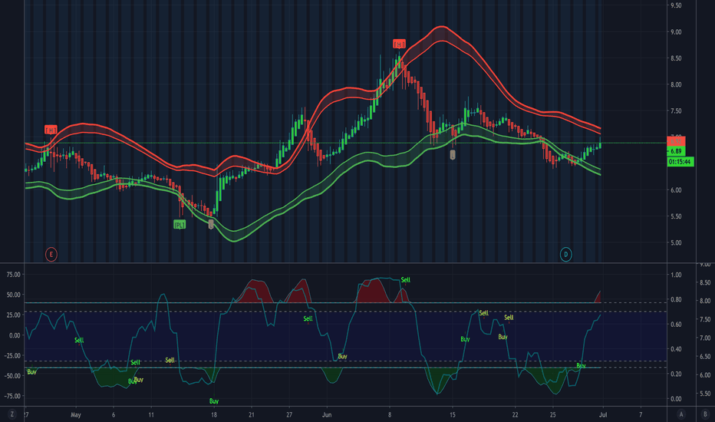
Task: Click the Sell signal on the -25.00 line near May 13
Action: [x=170, y=360]
